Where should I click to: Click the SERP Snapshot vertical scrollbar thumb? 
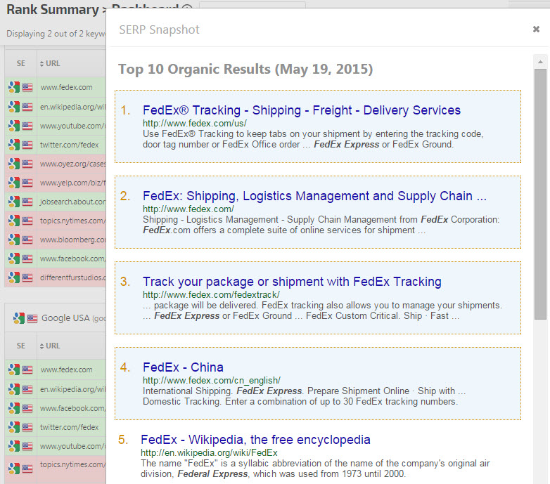click(x=540, y=195)
